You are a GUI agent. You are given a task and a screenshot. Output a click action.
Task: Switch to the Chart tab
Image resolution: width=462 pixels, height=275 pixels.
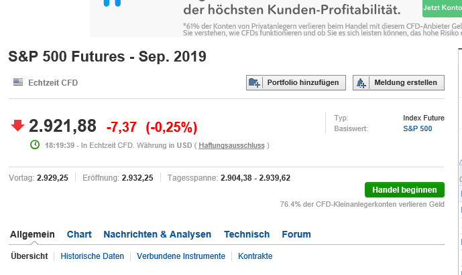click(79, 234)
